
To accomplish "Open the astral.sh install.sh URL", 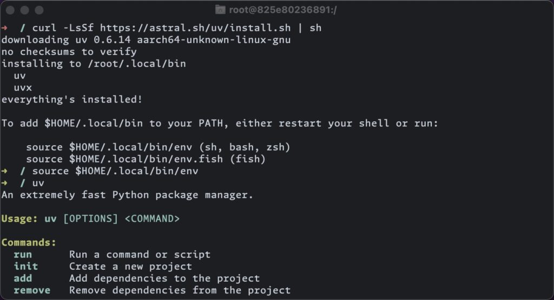I will click(x=193, y=28).
